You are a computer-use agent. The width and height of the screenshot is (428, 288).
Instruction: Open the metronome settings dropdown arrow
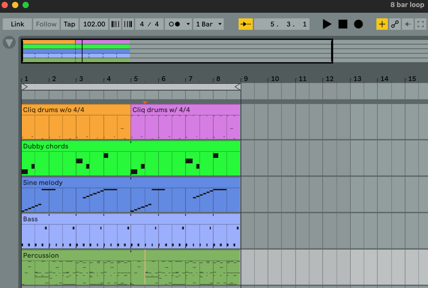pyautogui.click(x=188, y=24)
